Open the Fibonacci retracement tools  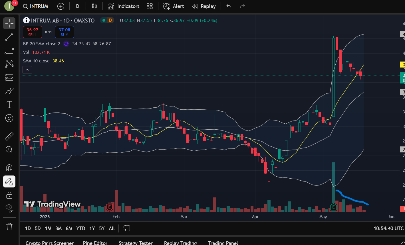coord(9,50)
